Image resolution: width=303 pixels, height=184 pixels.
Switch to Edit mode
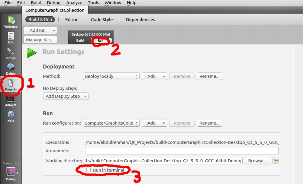pyautogui.click(x=11, y=38)
